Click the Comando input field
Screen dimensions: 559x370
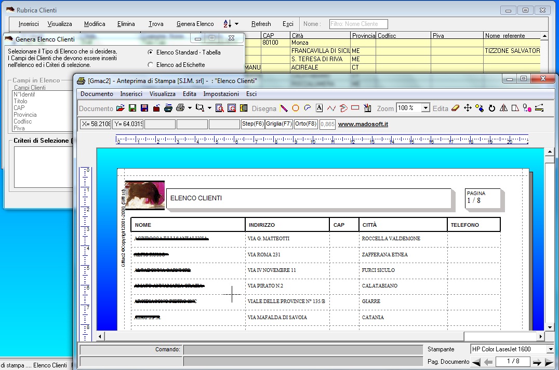[303, 350]
